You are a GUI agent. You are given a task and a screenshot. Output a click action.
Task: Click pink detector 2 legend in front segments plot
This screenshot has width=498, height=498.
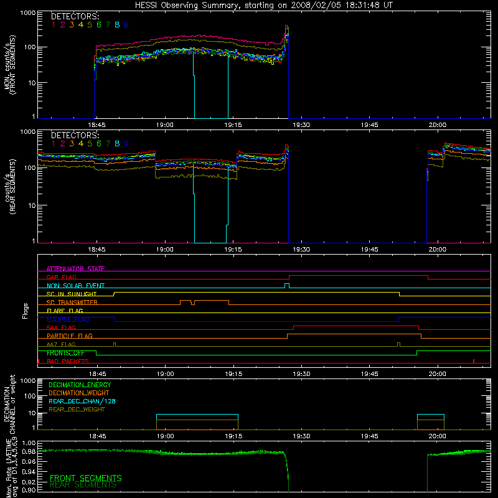pos(63,25)
